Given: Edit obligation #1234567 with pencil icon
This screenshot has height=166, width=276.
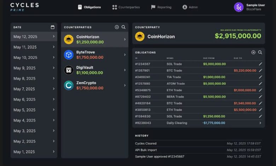Looking at the screenshot, I should click(260, 64).
